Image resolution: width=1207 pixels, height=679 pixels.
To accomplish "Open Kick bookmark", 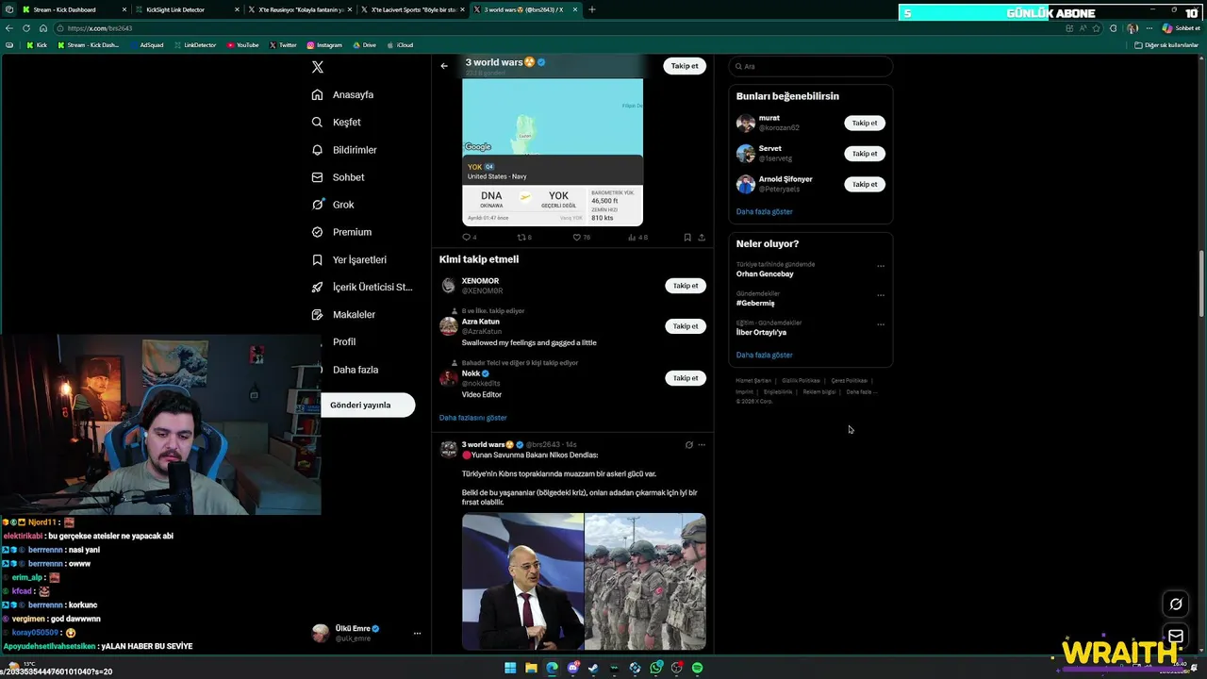I will 37,45.
